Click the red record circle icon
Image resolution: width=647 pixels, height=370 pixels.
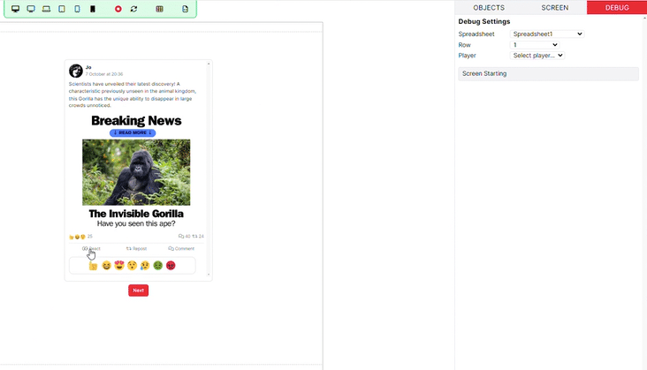118,9
